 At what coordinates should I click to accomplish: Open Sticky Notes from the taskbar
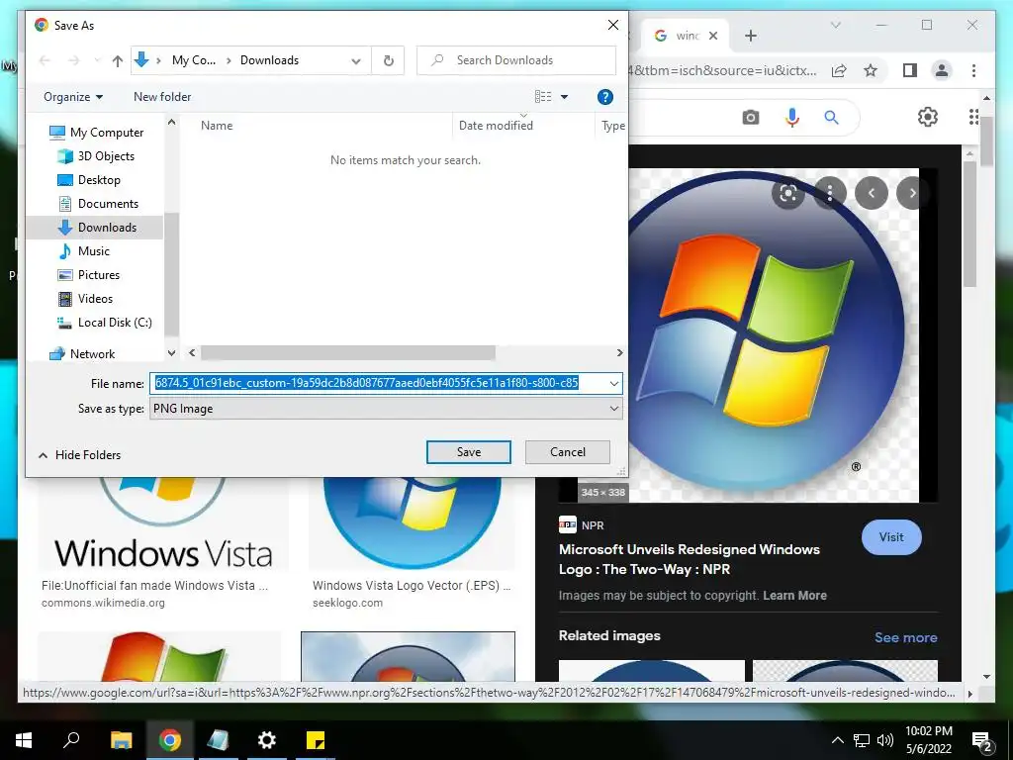coord(316,740)
